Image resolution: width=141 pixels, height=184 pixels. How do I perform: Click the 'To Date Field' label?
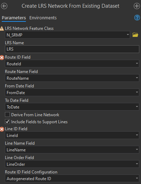(x=16, y=100)
